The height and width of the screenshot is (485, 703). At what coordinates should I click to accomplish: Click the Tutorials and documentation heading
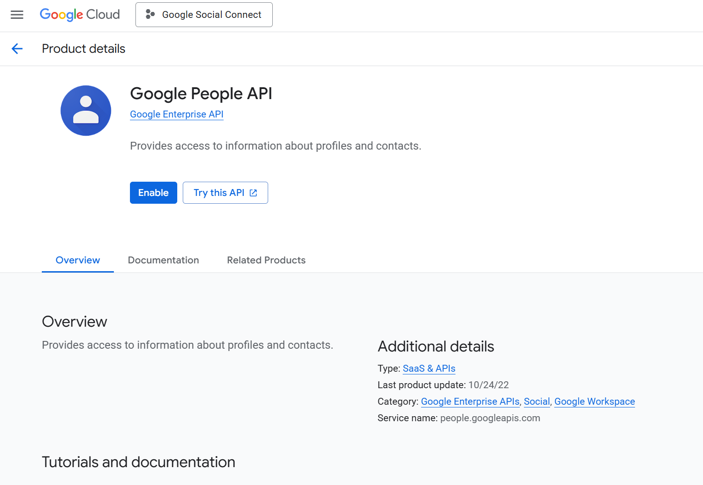[x=139, y=462]
